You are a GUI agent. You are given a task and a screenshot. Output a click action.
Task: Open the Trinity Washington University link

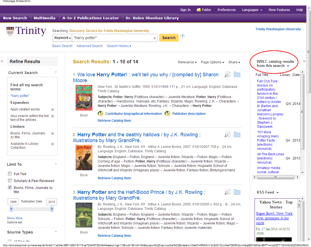278,29
